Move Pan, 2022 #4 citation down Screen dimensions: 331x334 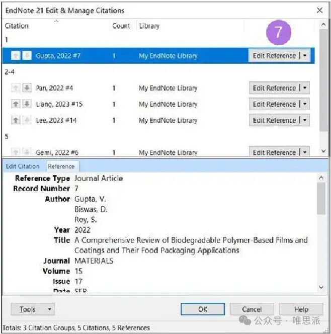(x=27, y=88)
